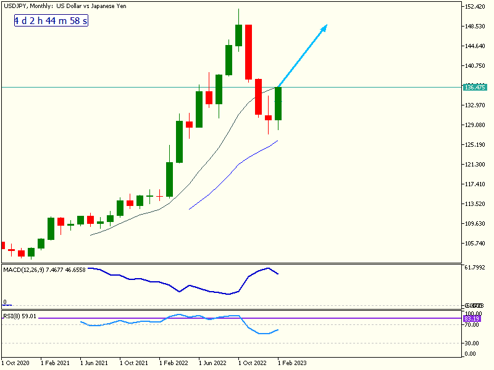Click the 1 Oct 2020 date label
This screenshot has height=370, width=494.
[x=17, y=363]
